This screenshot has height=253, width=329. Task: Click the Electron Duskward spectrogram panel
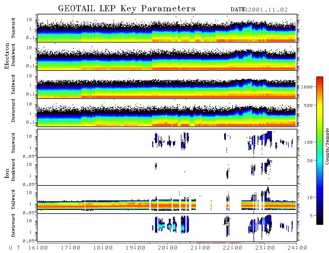pos(167,56)
